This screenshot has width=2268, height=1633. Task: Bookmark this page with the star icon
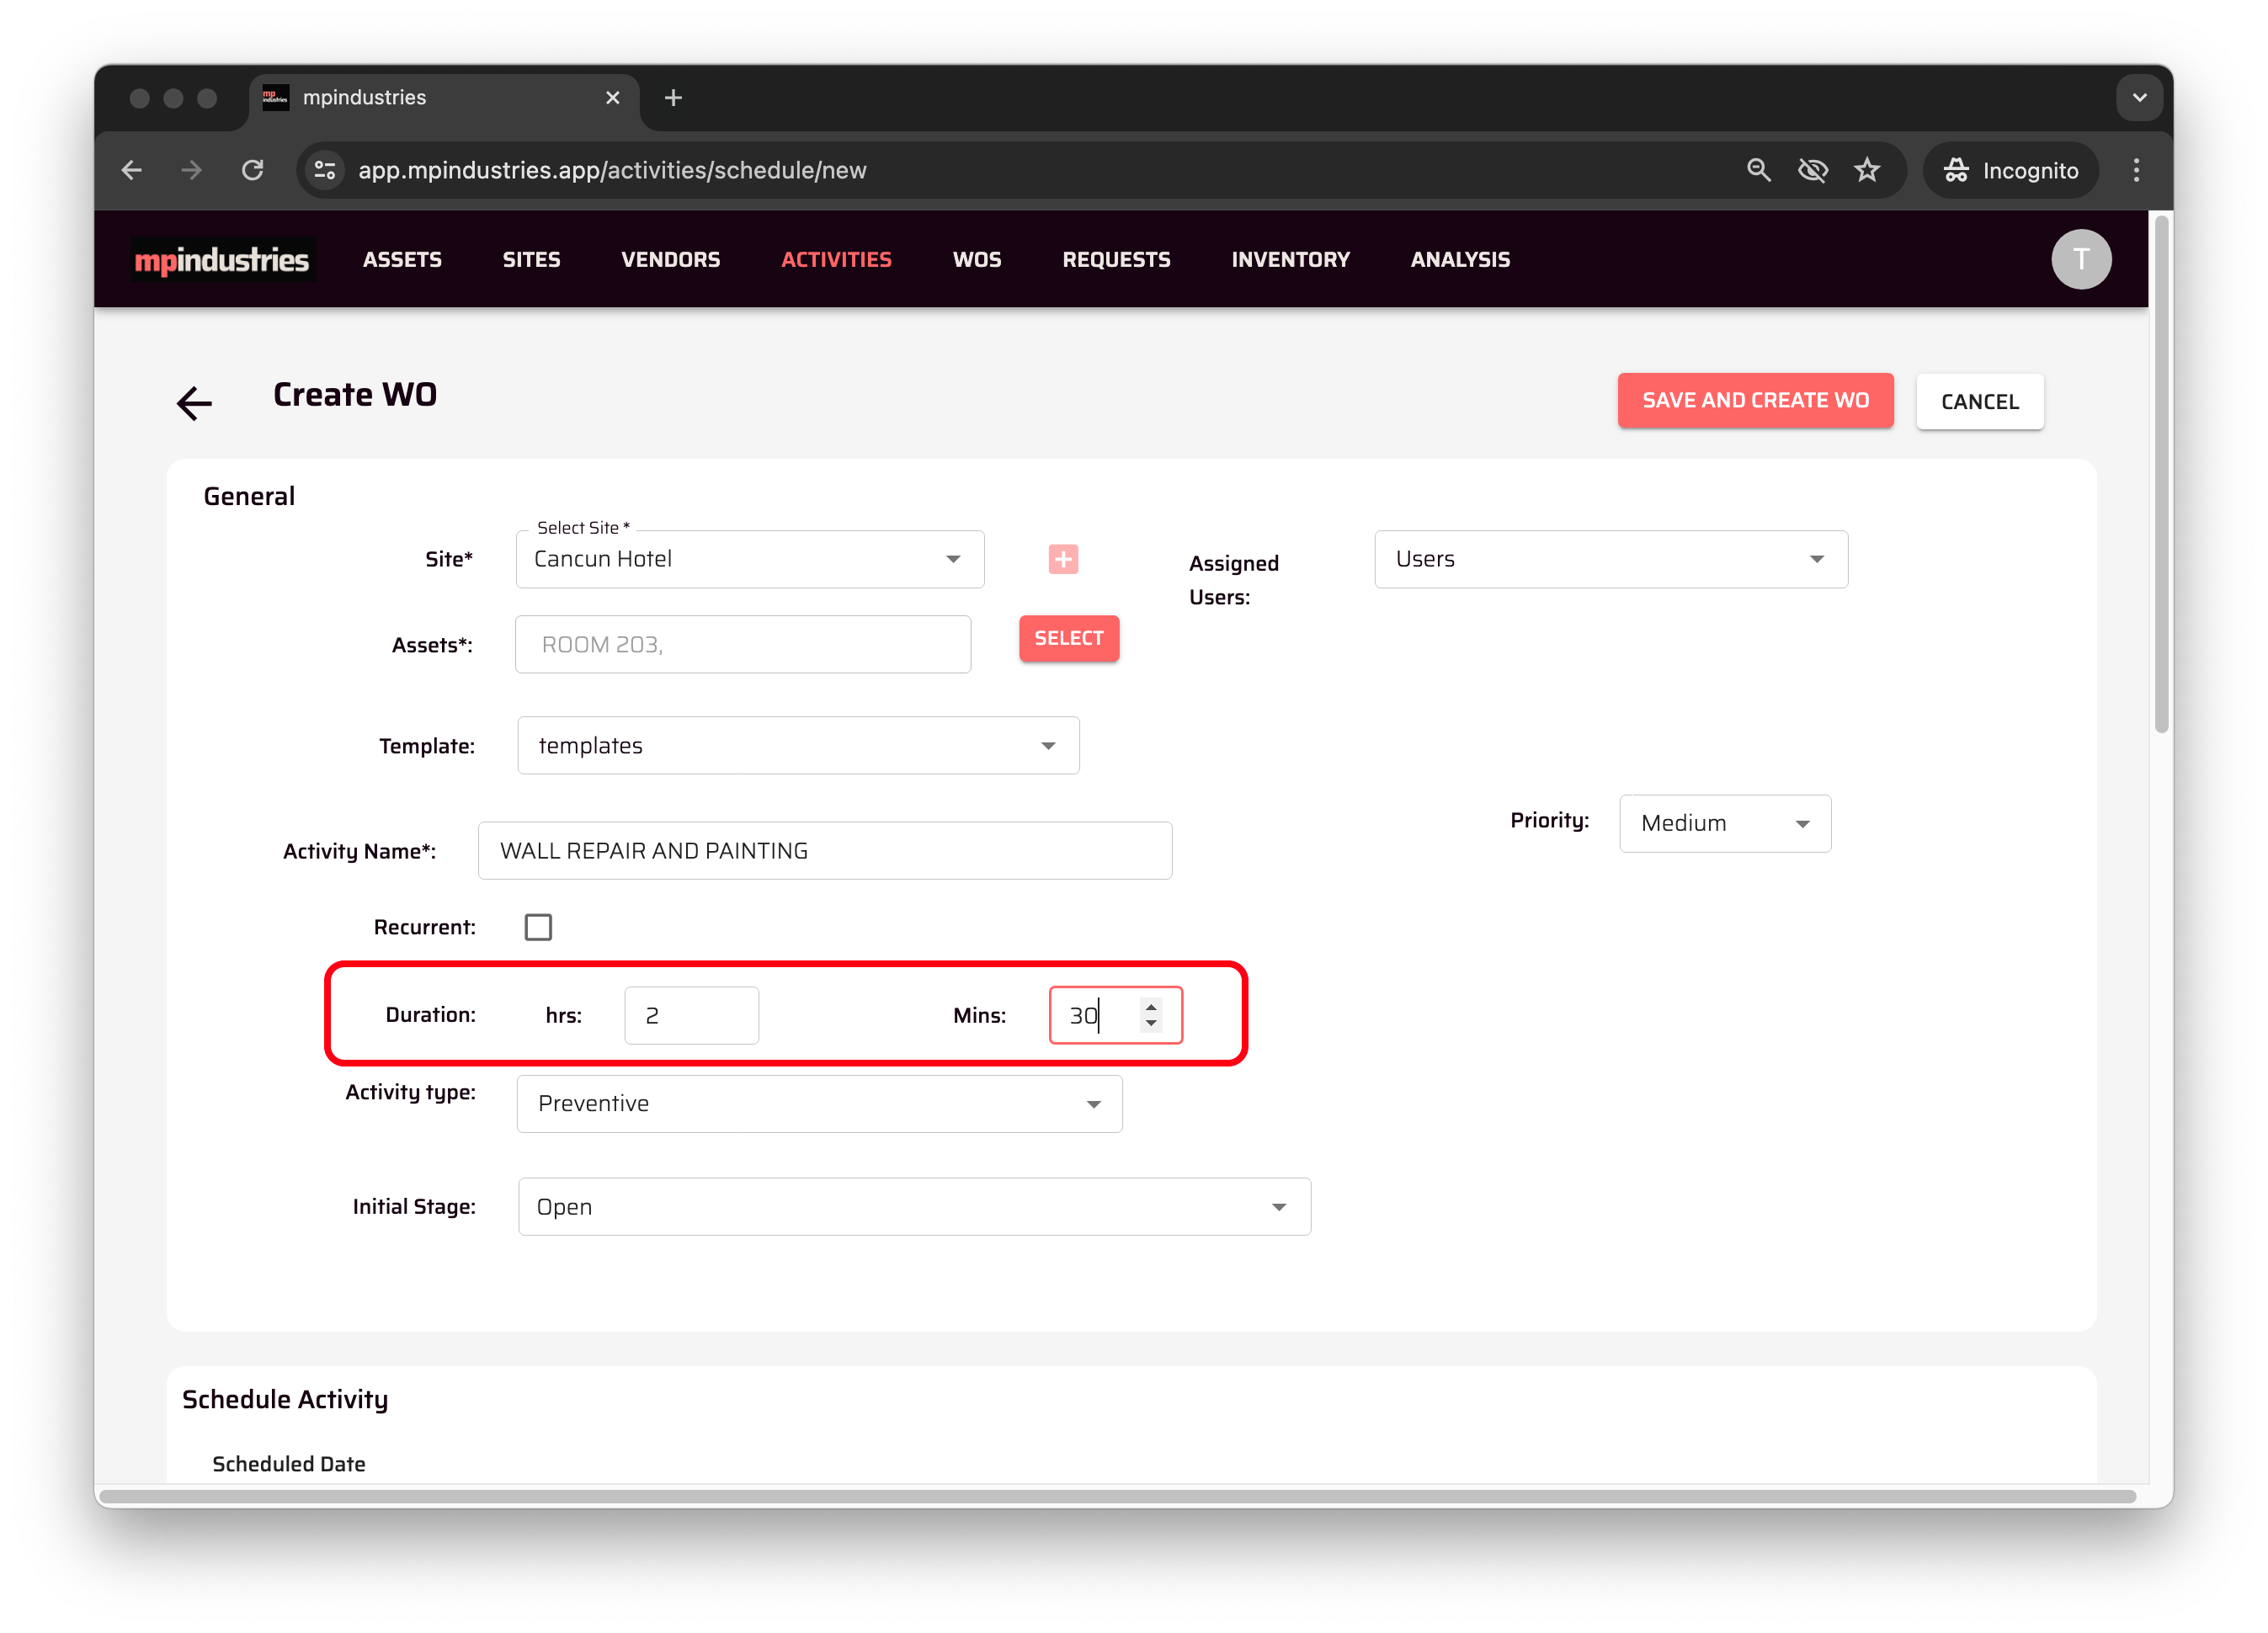(x=1867, y=170)
